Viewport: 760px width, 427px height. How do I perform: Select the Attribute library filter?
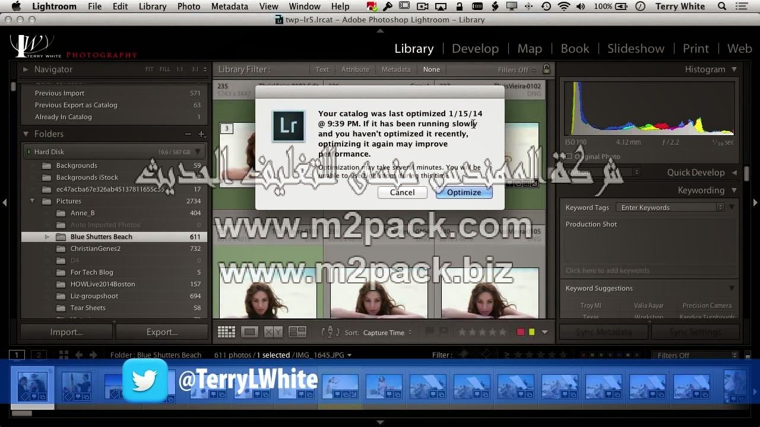355,69
